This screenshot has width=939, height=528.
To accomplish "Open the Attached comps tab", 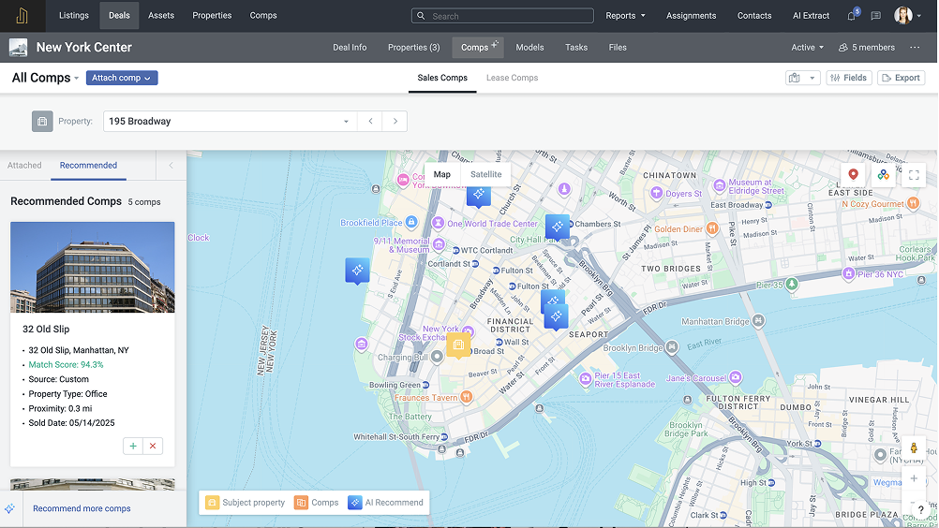I will [24, 166].
